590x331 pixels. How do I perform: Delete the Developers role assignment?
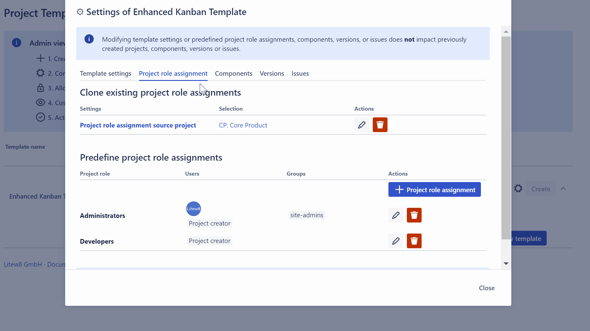pyautogui.click(x=414, y=241)
